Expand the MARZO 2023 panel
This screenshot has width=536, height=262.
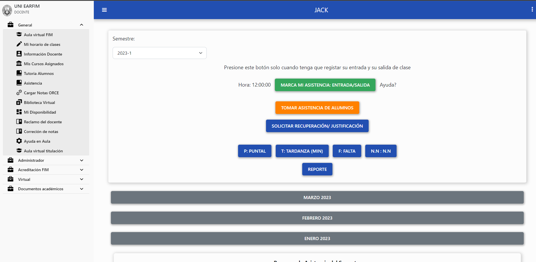pyautogui.click(x=317, y=197)
